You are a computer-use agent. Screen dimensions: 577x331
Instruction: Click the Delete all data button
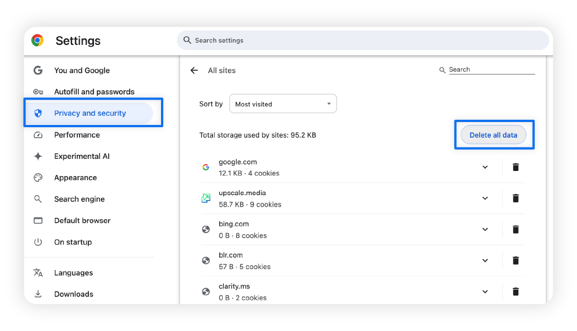pyautogui.click(x=493, y=135)
